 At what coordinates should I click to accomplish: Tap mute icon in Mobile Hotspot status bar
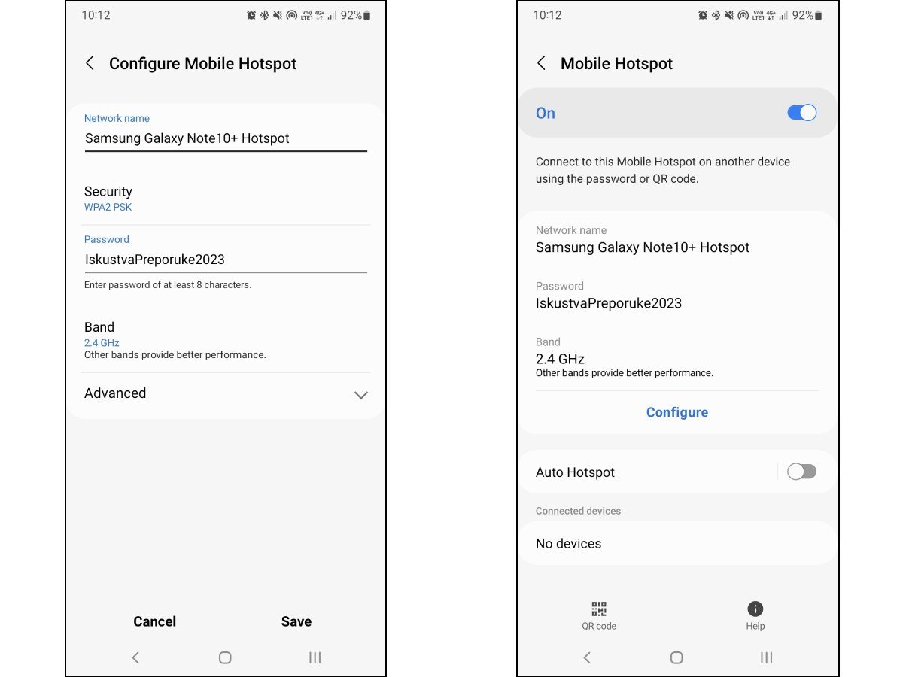(729, 15)
